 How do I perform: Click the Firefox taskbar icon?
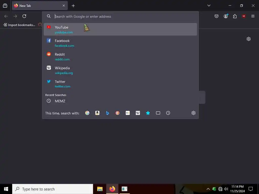[112, 189]
